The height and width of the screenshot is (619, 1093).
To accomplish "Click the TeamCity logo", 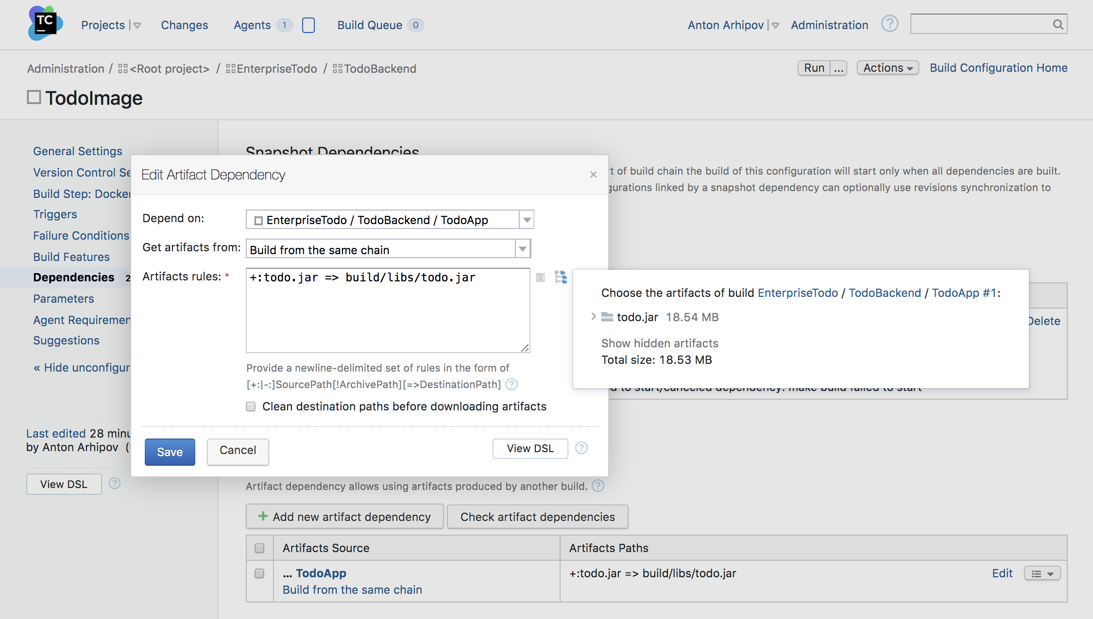I will tap(46, 23).
